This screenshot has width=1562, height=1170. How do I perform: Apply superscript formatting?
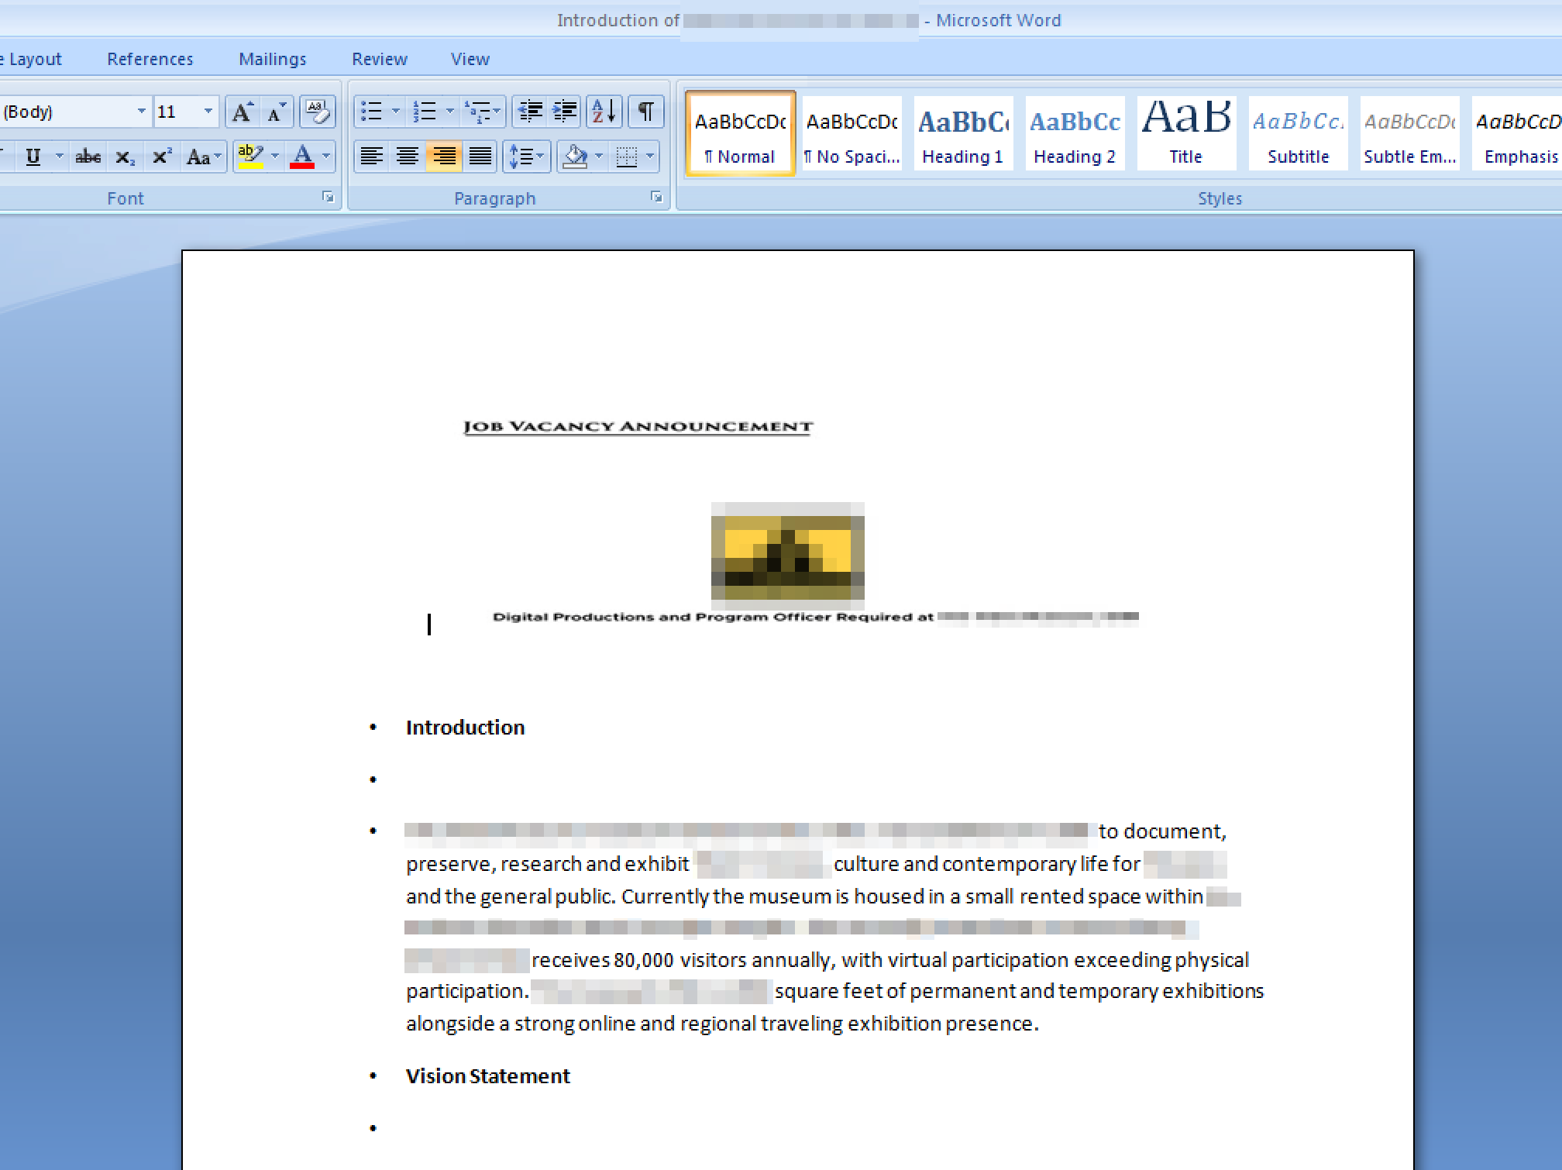[161, 157]
